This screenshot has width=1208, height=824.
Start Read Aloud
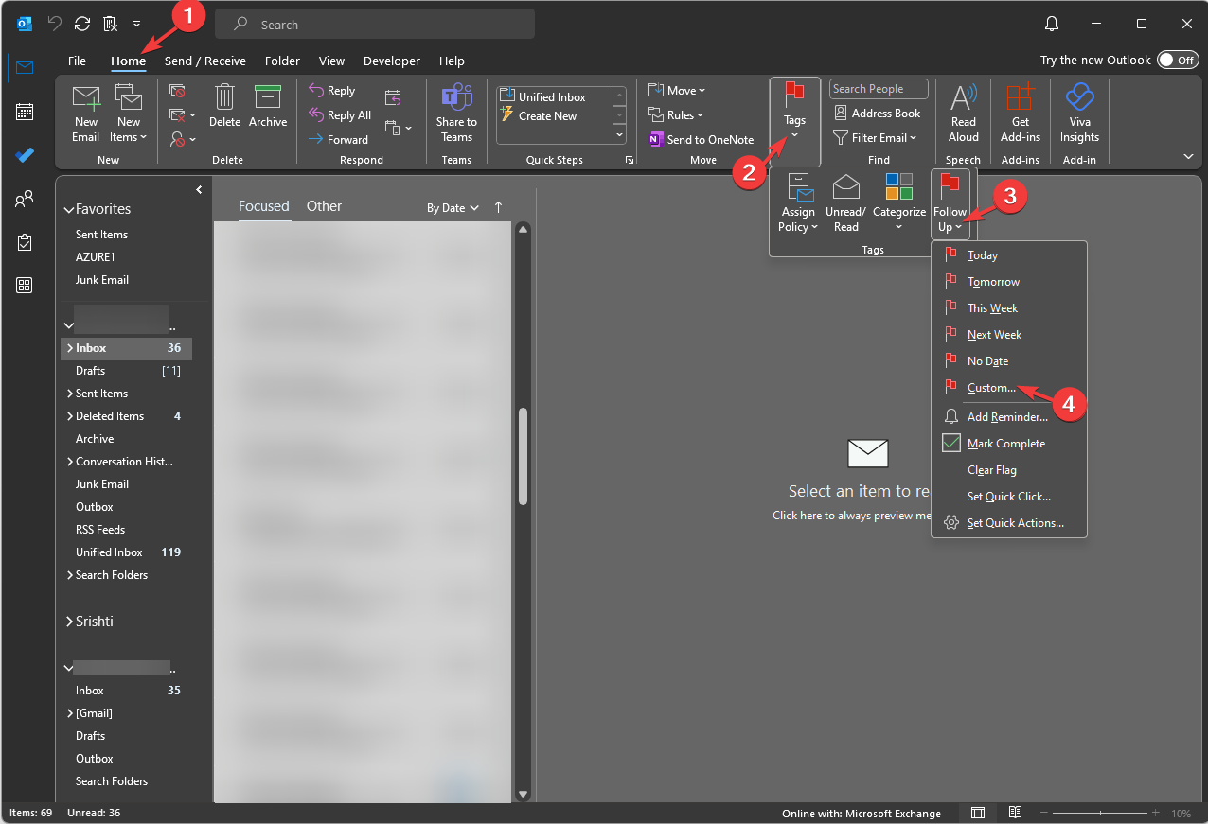coord(964,114)
